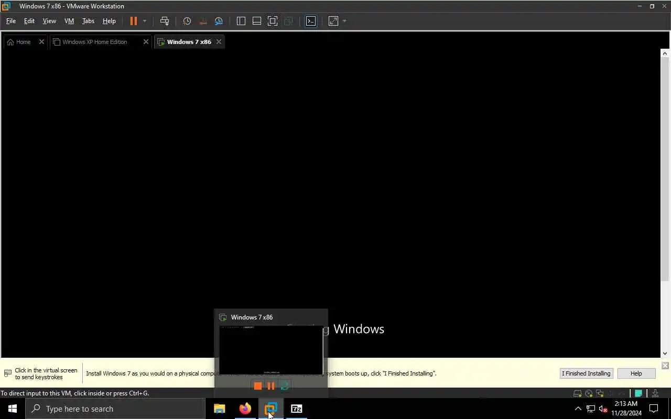Revert the VM to its previous snapshot
The width and height of the screenshot is (671, 419).
pyautogui.click(x=203, y=21)
